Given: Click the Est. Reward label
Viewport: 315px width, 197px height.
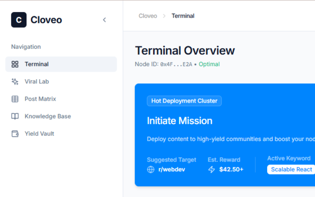Looking at the screenshot, I should pos(224,160).
